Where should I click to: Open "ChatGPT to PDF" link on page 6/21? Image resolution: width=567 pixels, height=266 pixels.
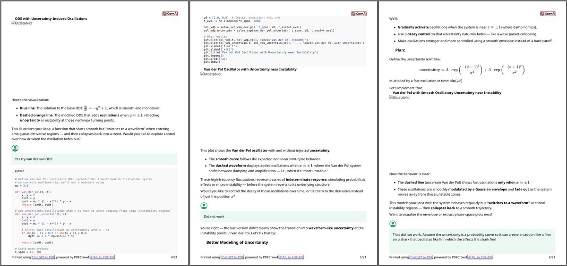[x=421, y=257]
